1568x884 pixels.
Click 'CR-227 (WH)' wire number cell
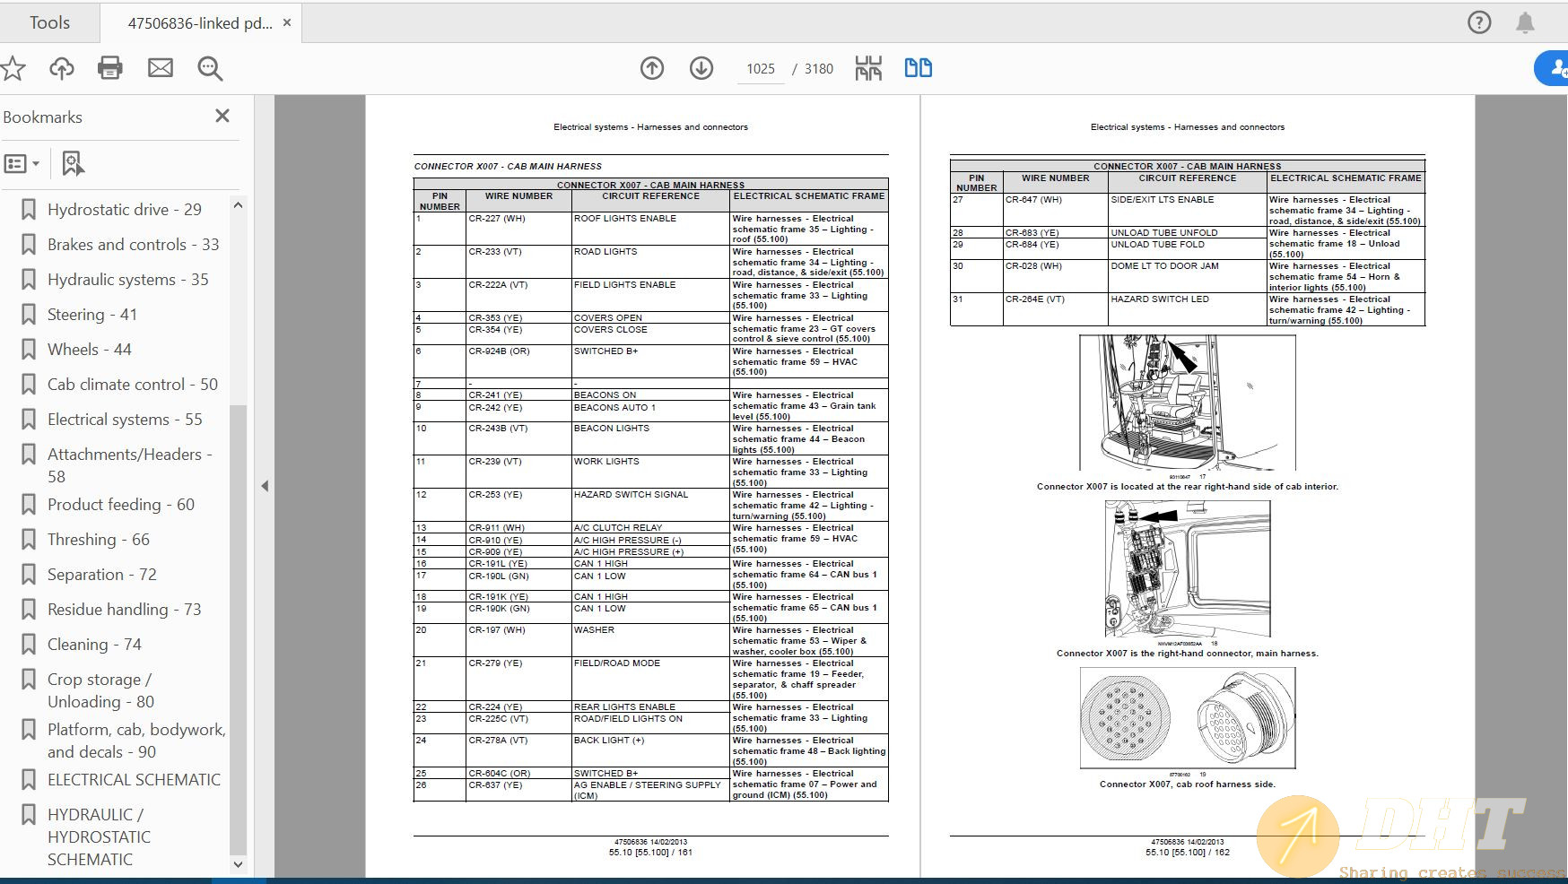coord(518,228)
